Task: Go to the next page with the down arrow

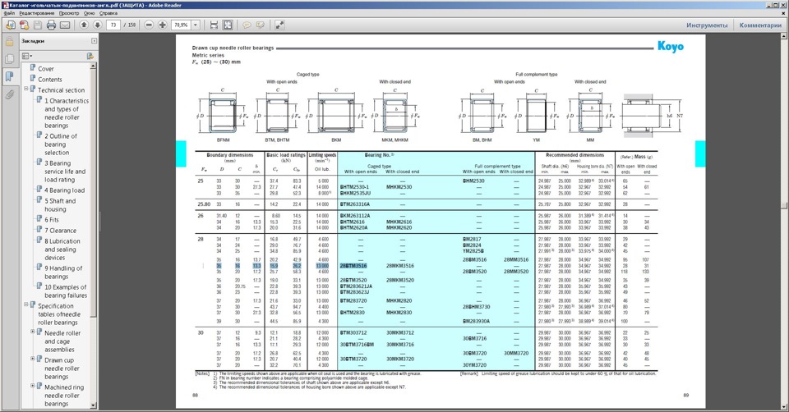Action: 98,25
